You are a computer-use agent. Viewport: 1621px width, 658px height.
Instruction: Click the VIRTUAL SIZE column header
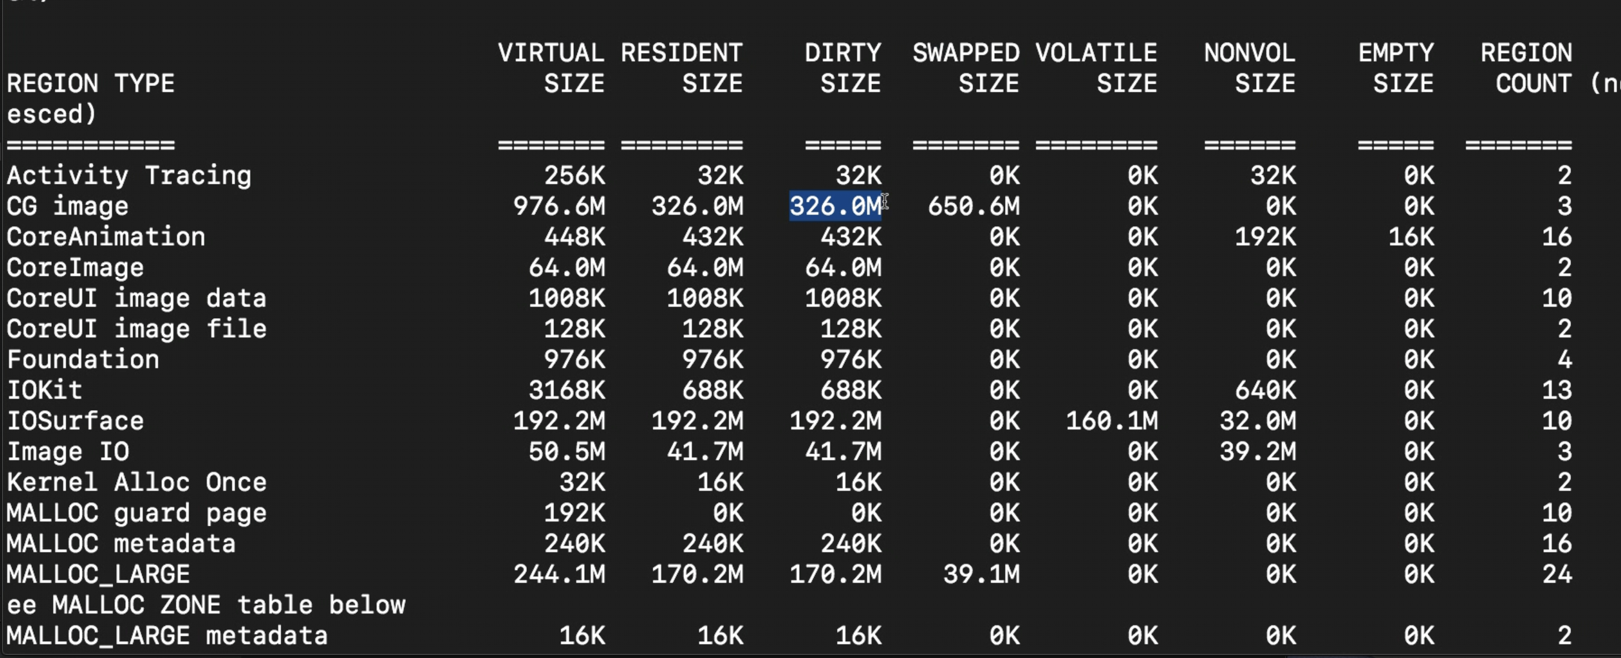(x=550, y=68)
